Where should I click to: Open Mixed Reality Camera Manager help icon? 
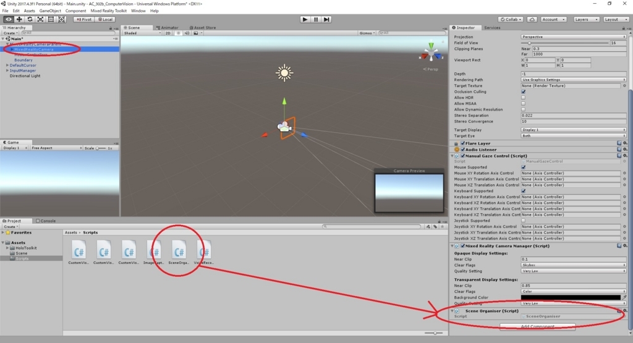(x=619, y=246)
